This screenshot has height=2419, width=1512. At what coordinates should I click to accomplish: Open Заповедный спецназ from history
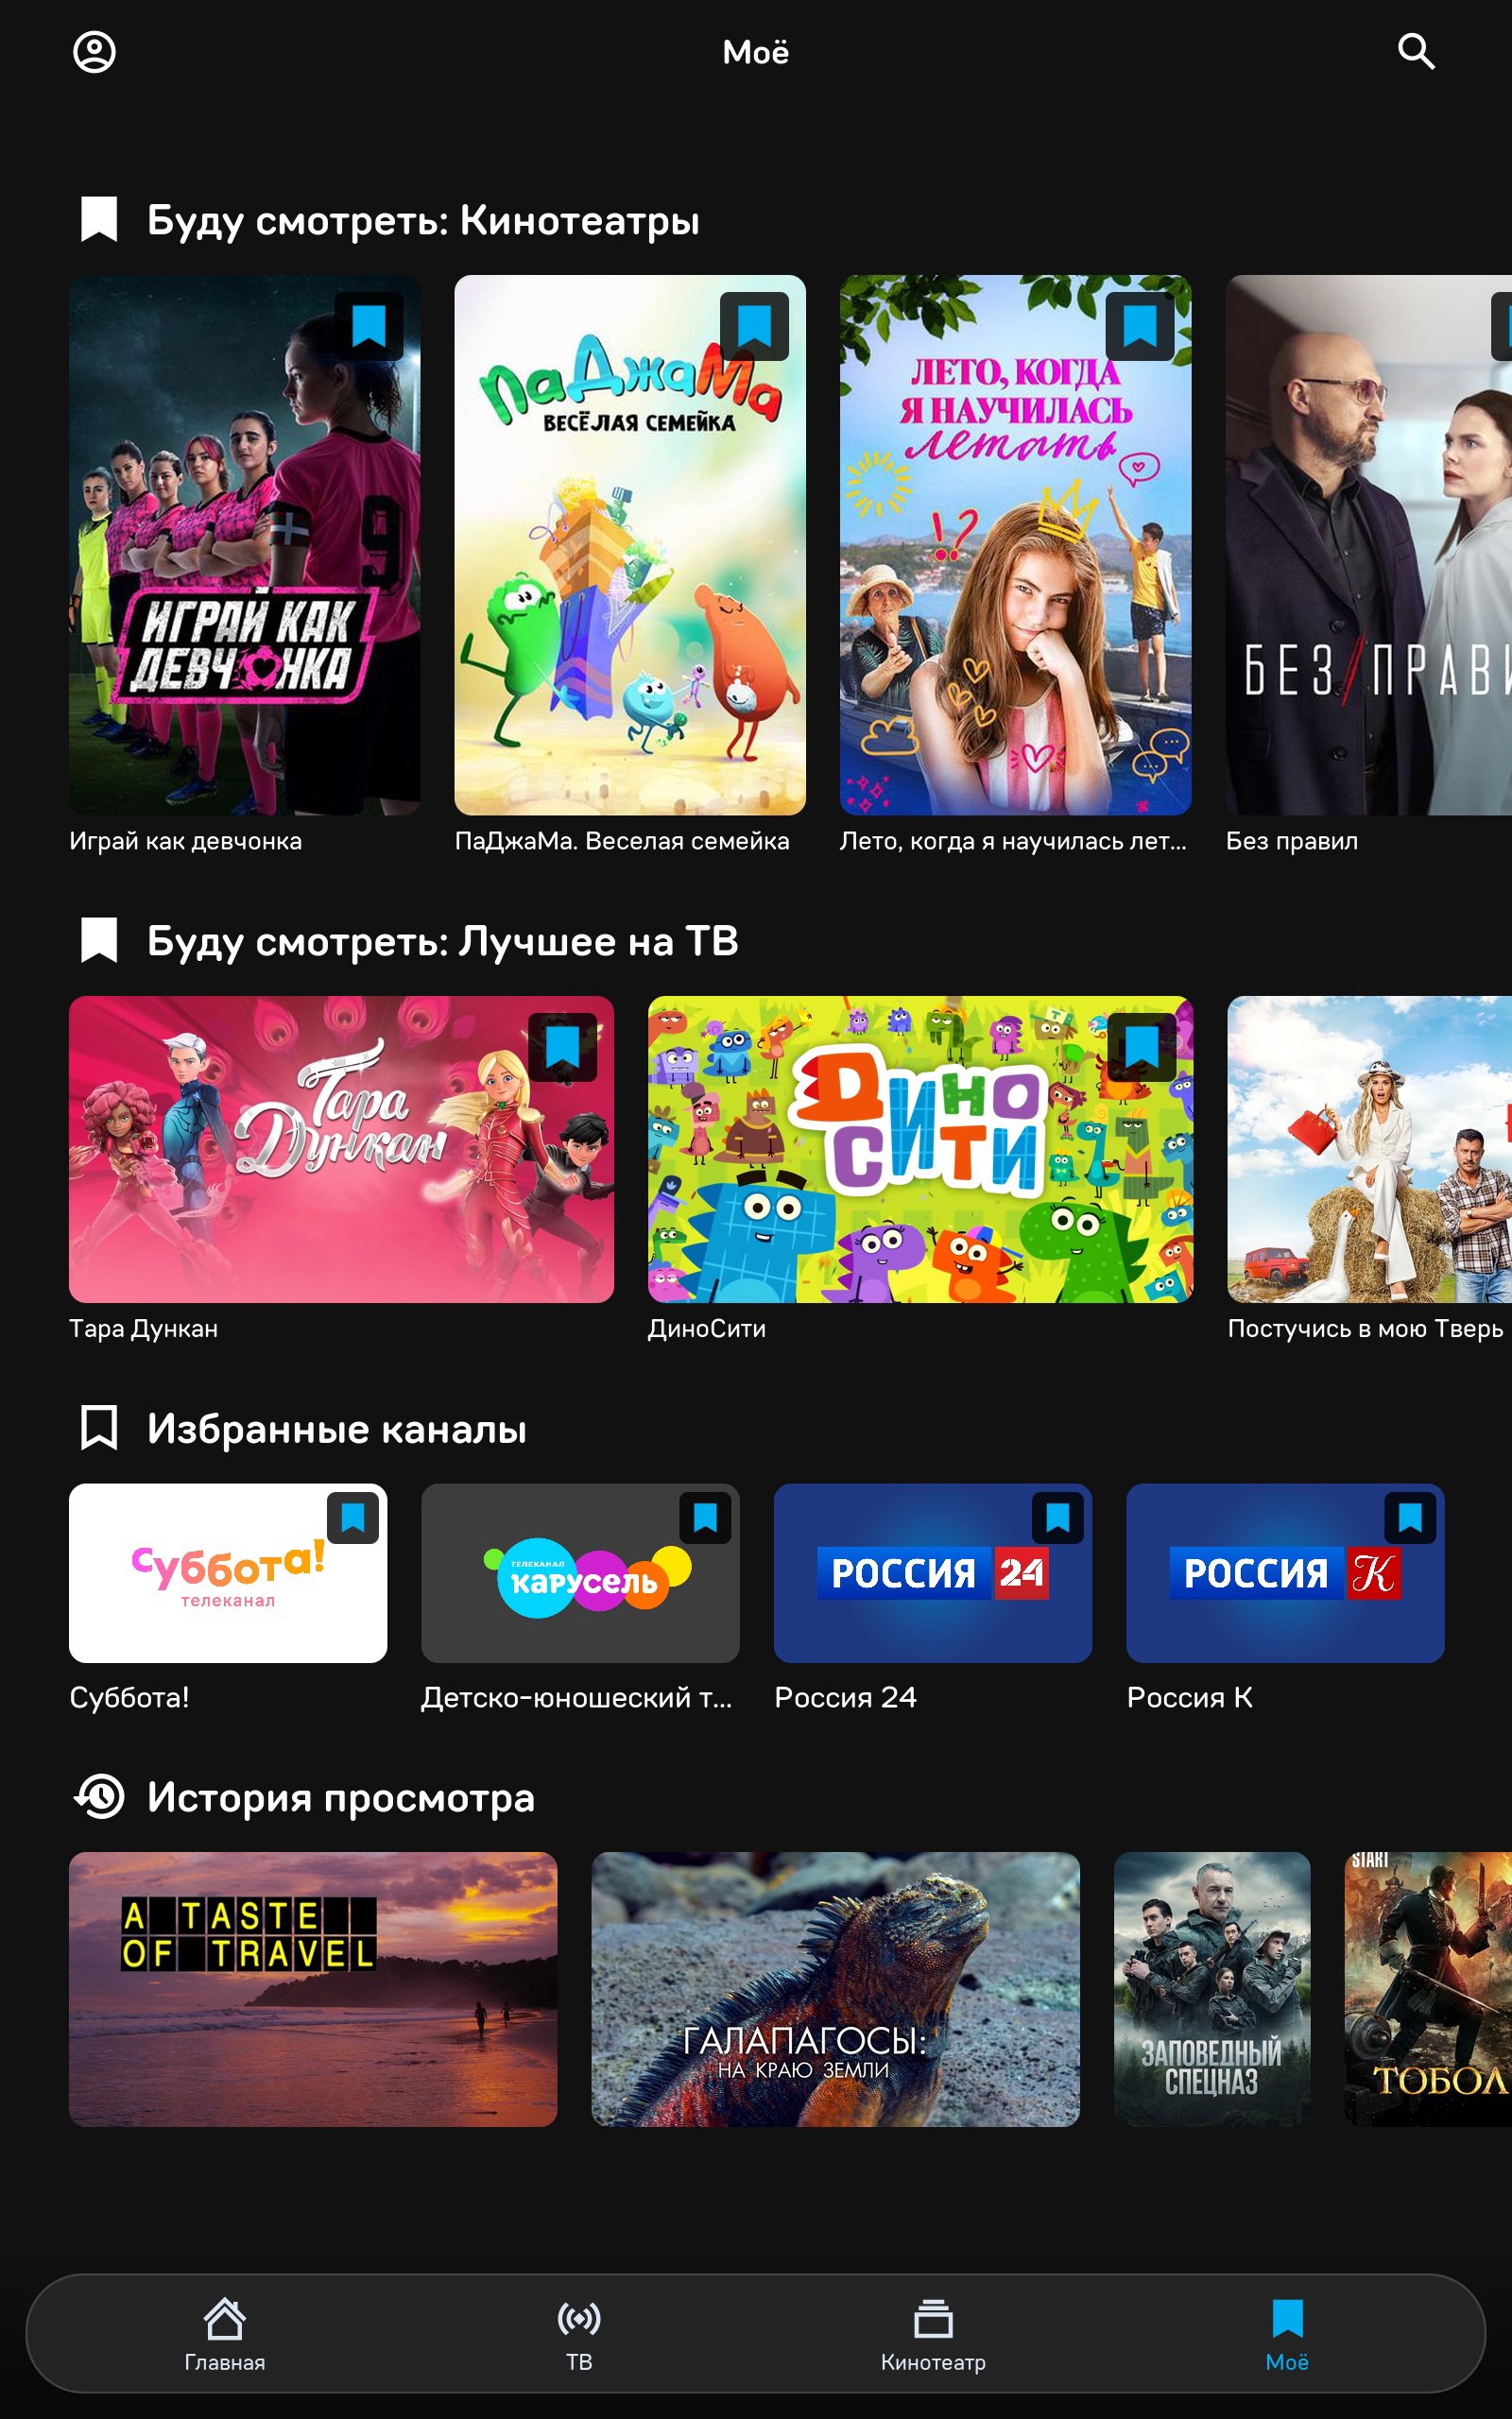(x=1212, y=1989)
